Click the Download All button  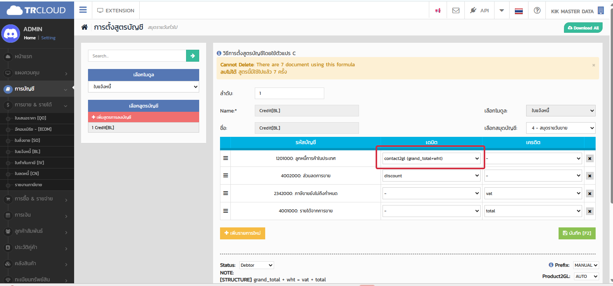pos(583,28)
